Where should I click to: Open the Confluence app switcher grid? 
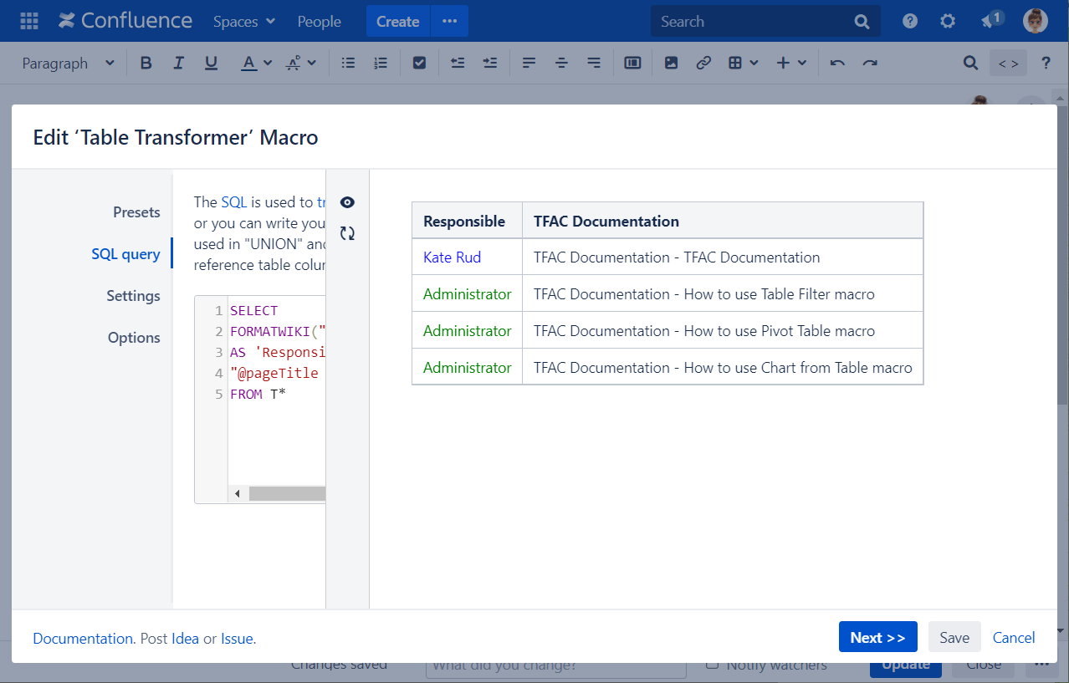[x=29, y=21]
